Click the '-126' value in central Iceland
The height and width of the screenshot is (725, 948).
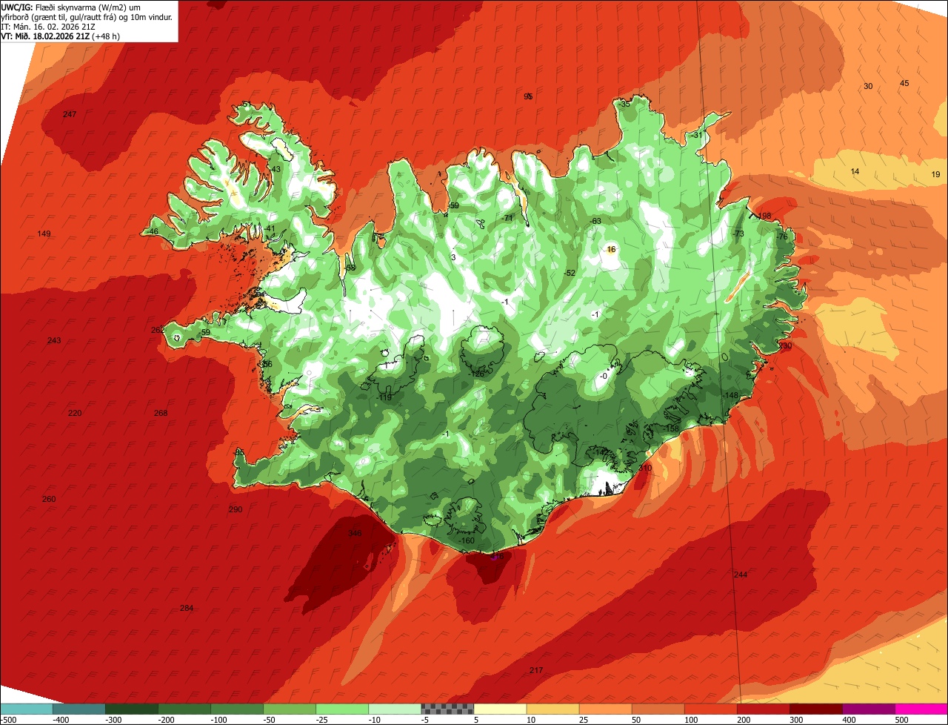pyautogui.click(x=476, y=374)
